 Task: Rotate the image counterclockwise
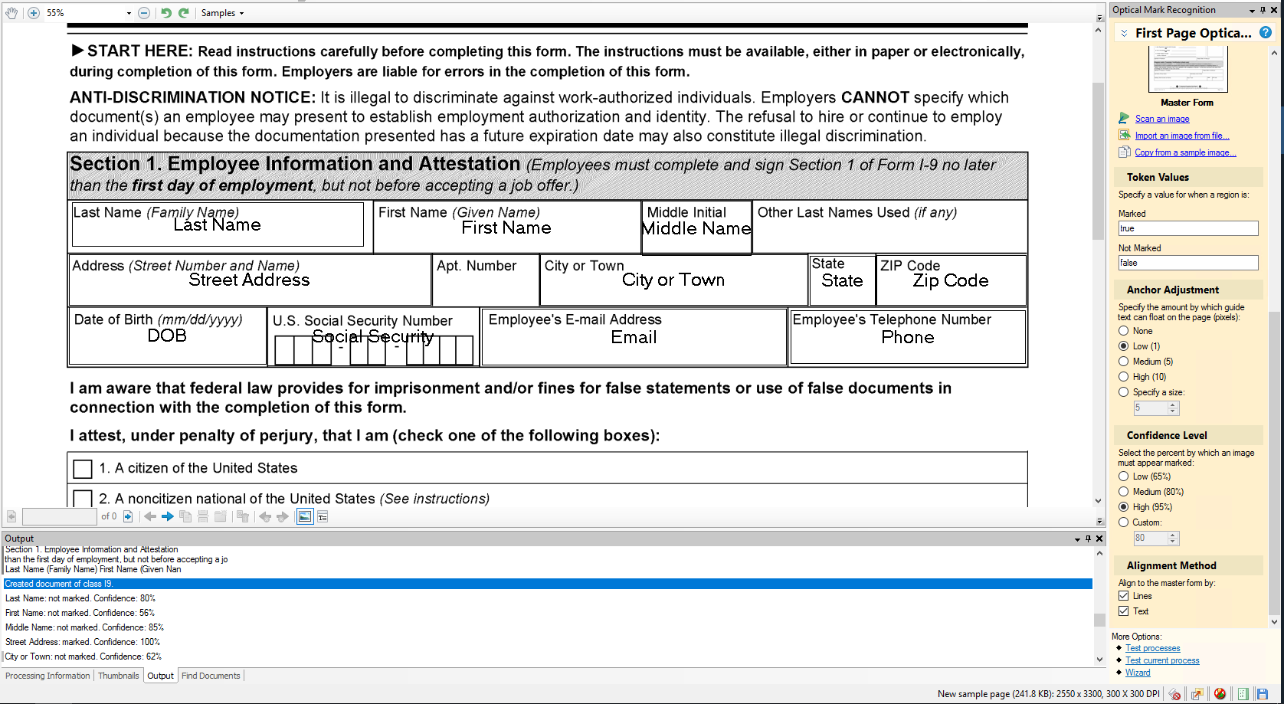coord(166,13)
